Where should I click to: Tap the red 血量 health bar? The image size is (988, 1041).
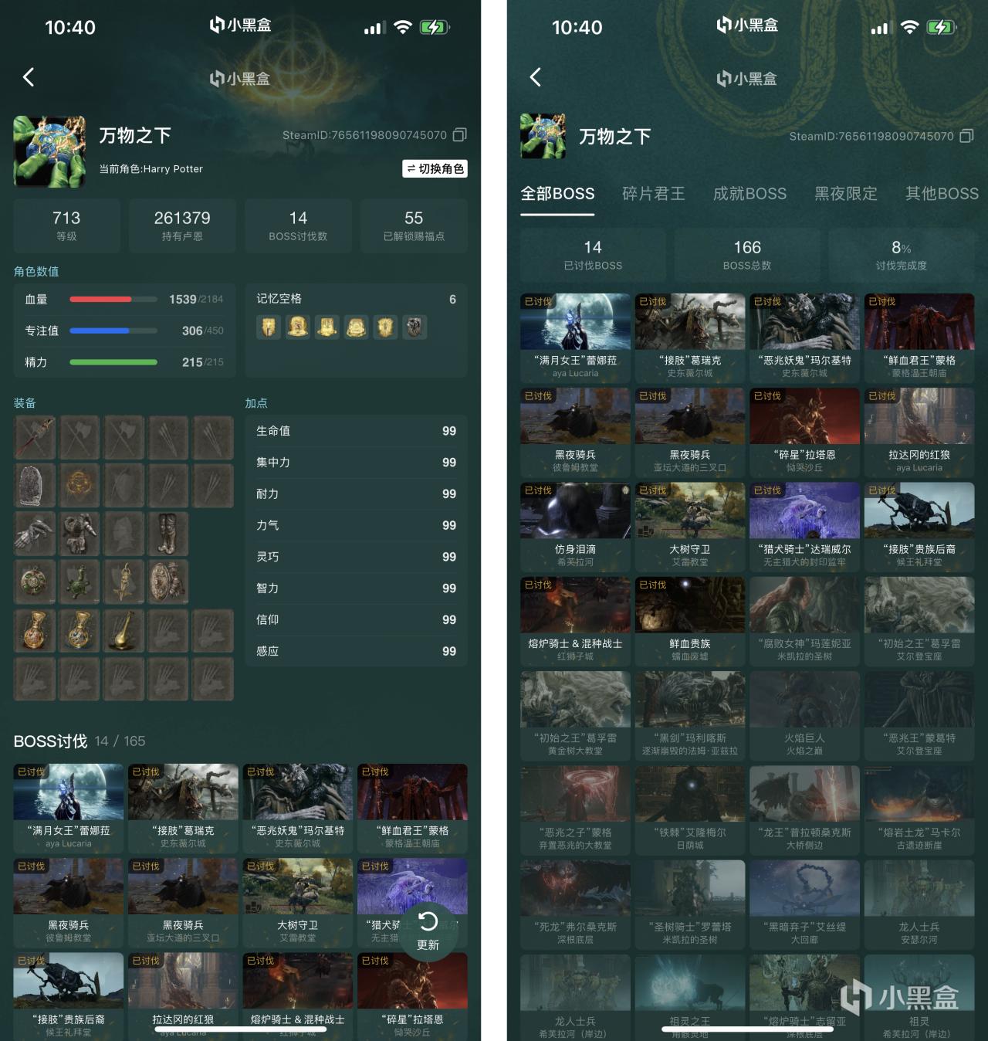click(x=113, y=300)
